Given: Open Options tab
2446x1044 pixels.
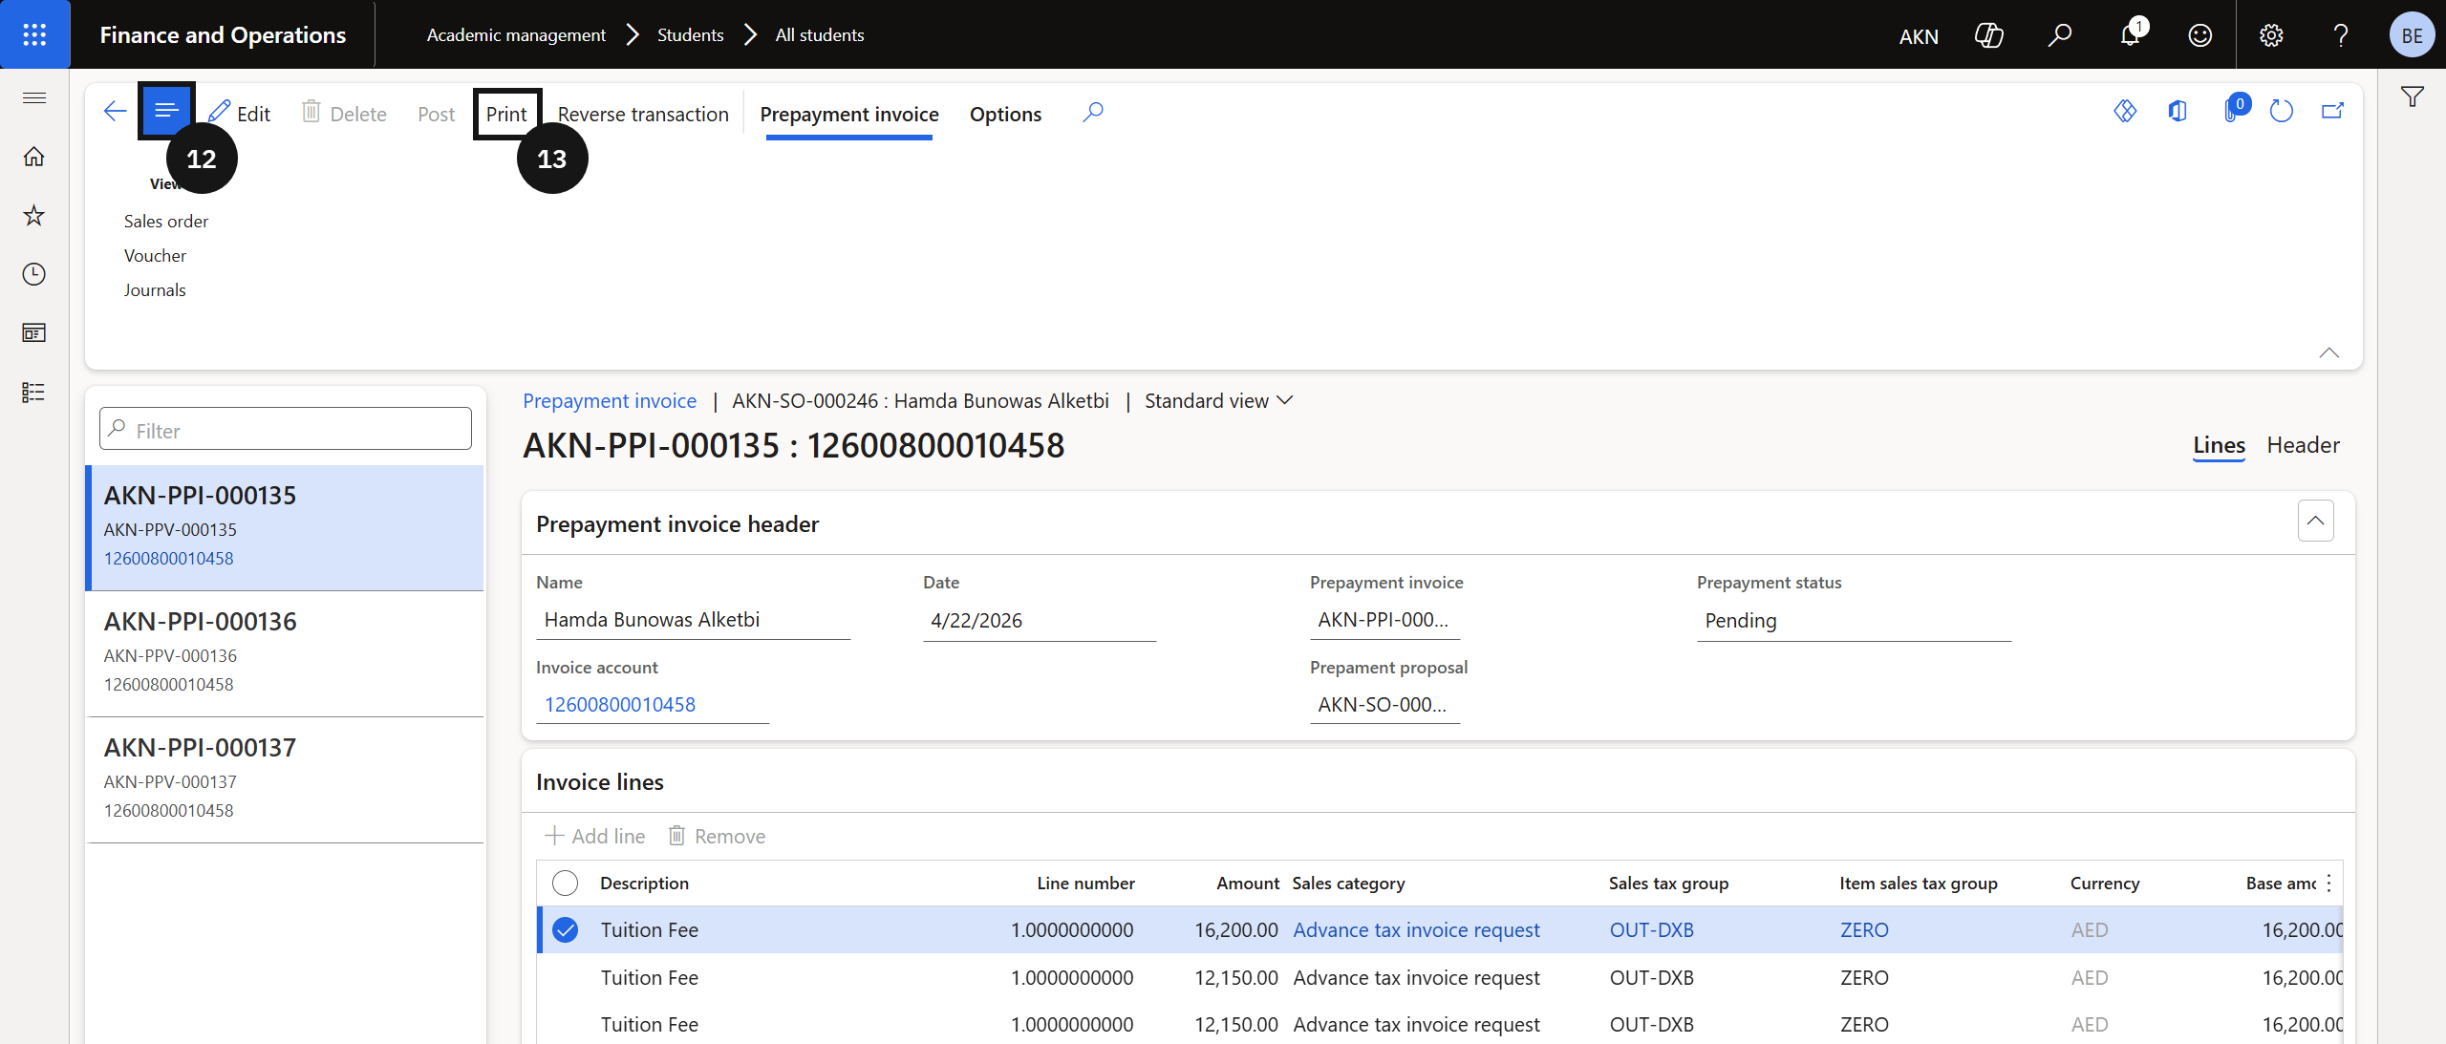Looking at the screenshot, I should (1005, 114).
